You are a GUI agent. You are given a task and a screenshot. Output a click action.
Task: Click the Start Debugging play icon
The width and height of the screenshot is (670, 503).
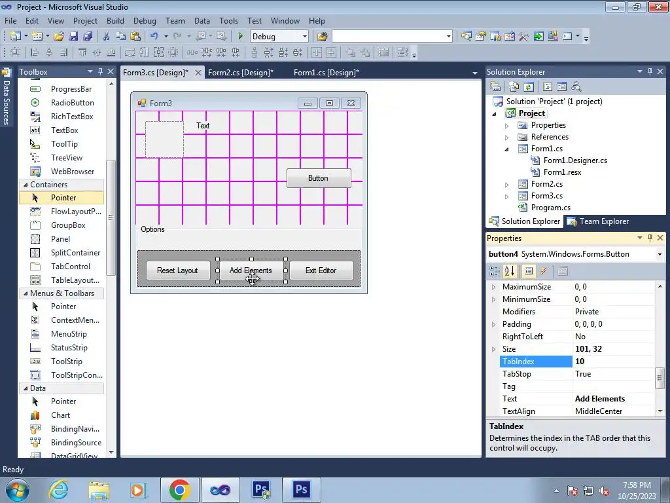pos(240,37)
